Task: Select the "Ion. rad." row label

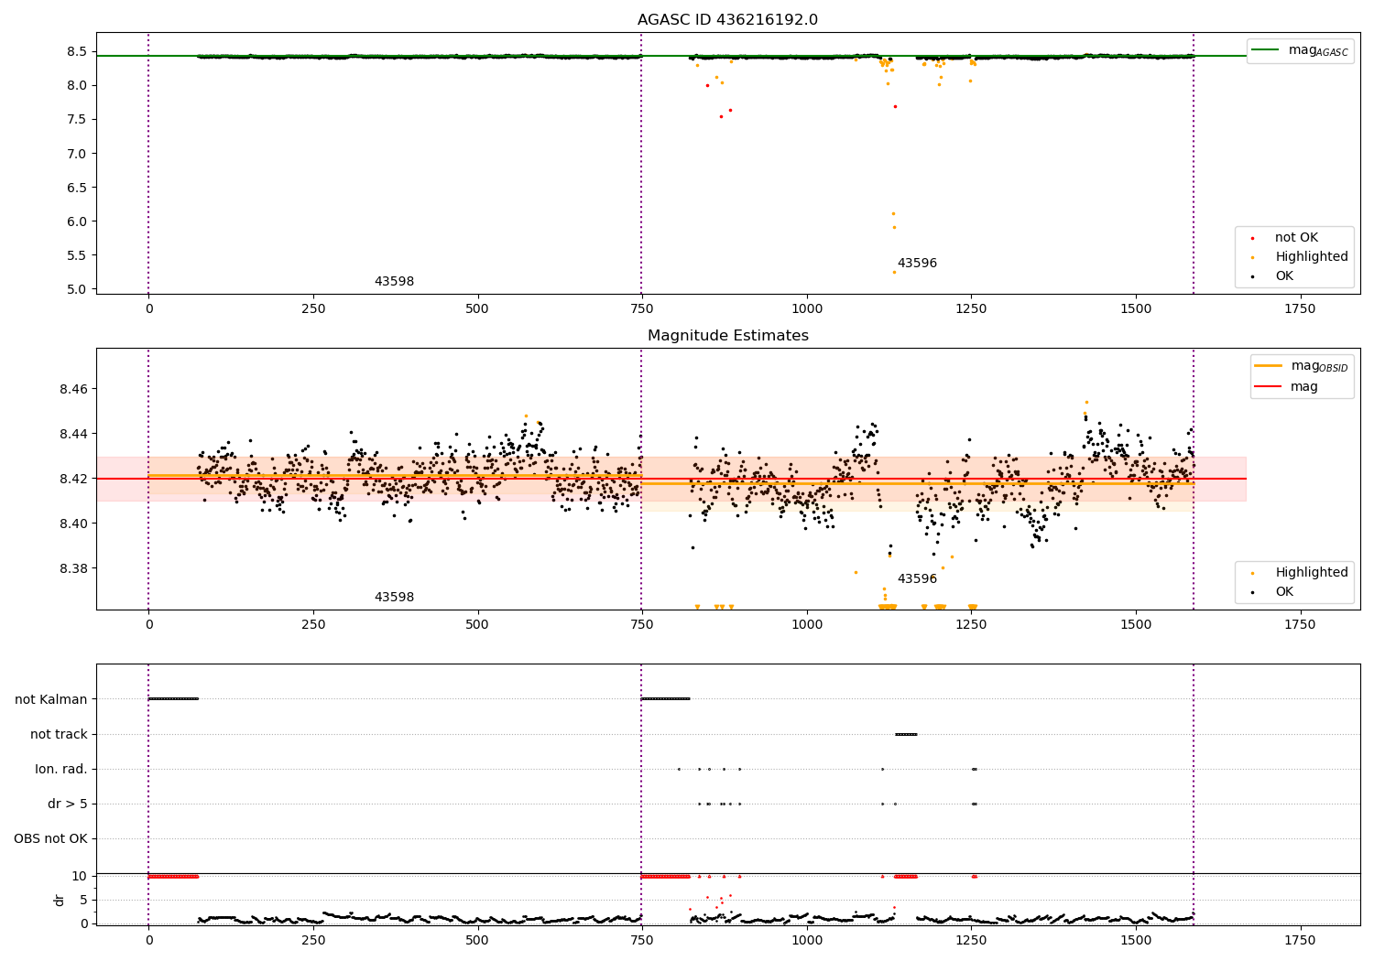Action: (61, 770)
